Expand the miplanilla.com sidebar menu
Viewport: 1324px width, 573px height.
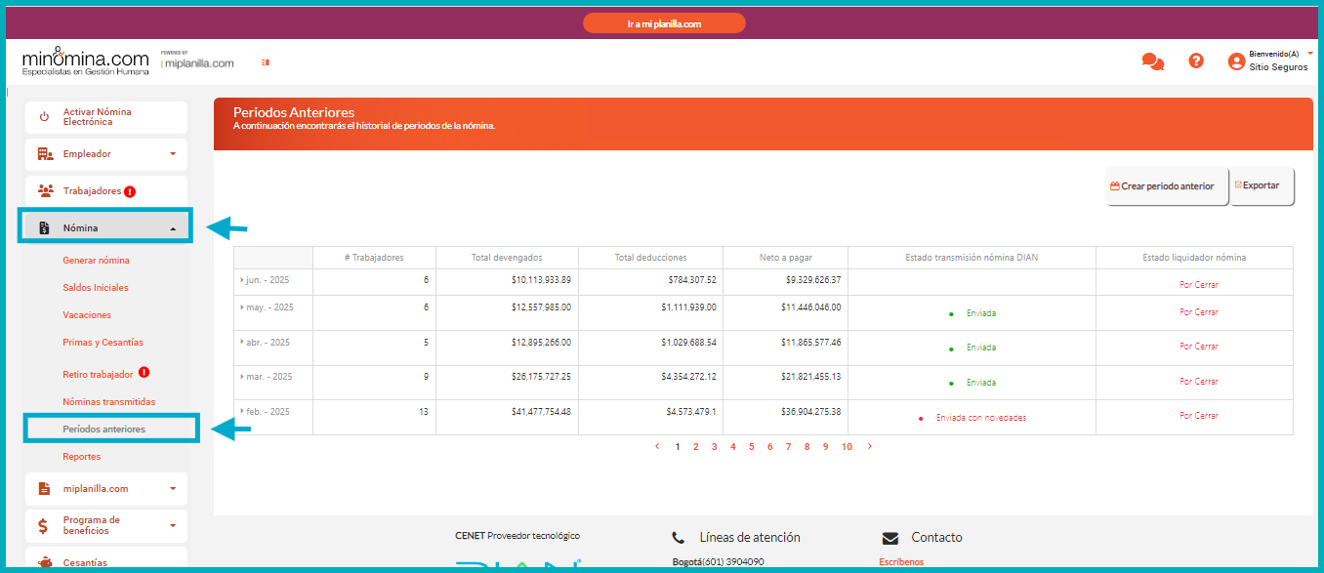[x=172, y=489]
